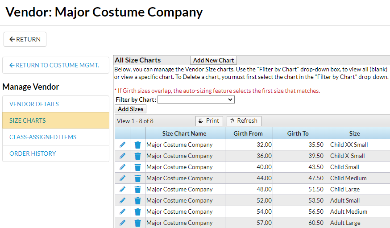Image resolution: width=390 pixels, height=228 pixels.
Task: Click trash icon for Child Medium row
Action: 137,178
